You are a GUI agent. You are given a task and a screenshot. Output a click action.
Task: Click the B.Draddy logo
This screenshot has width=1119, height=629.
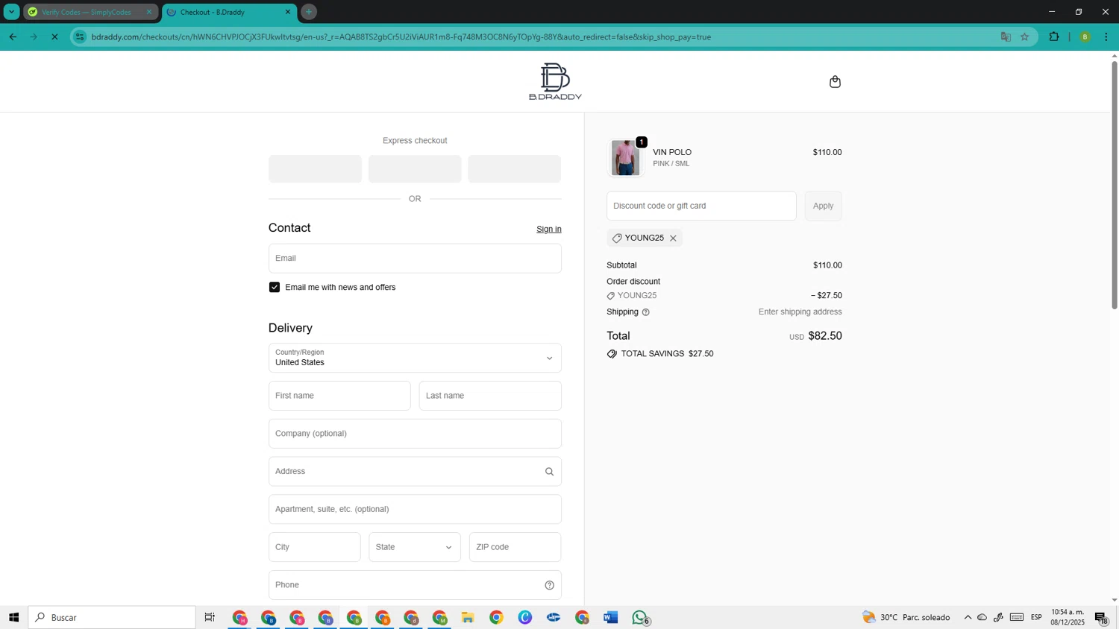click(555, 81)
